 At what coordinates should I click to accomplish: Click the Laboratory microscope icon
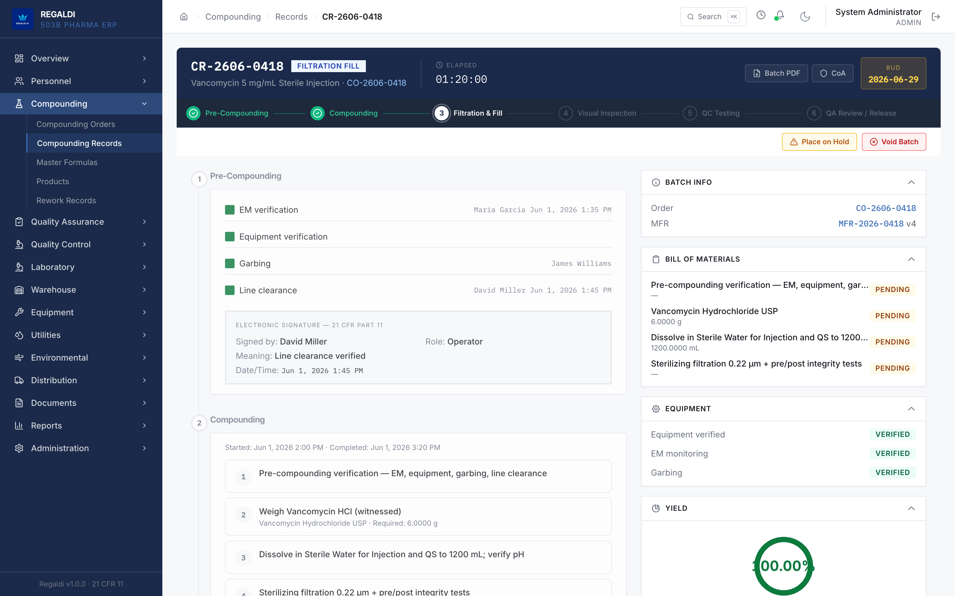pyautogui.click(x=19, y=267)
